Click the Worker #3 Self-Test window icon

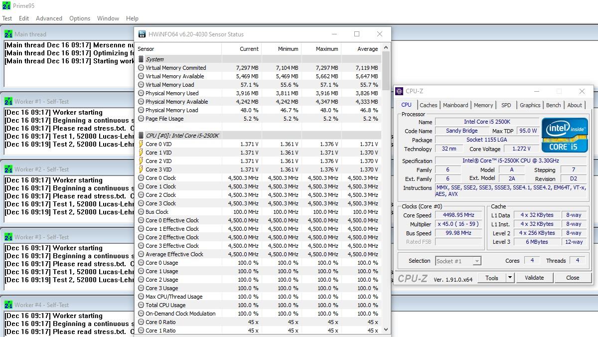tap(8, 237)
